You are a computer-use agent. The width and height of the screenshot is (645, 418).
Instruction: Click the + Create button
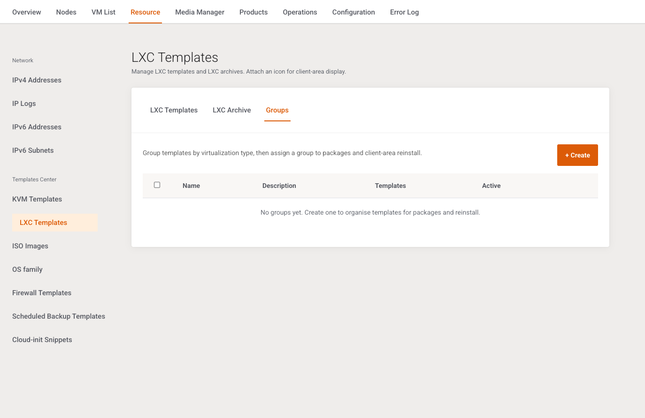point(577,155)
